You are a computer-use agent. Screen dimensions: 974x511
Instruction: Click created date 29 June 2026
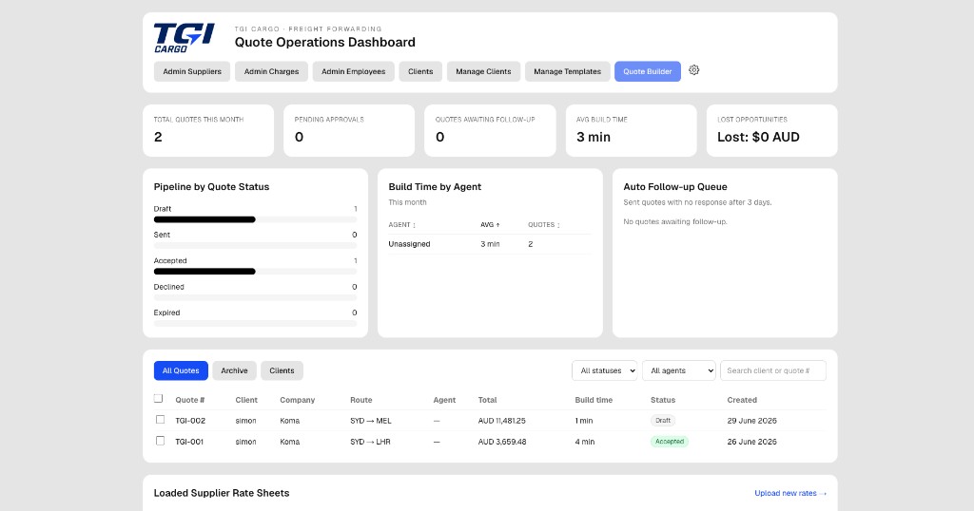(x=751, y=421)
